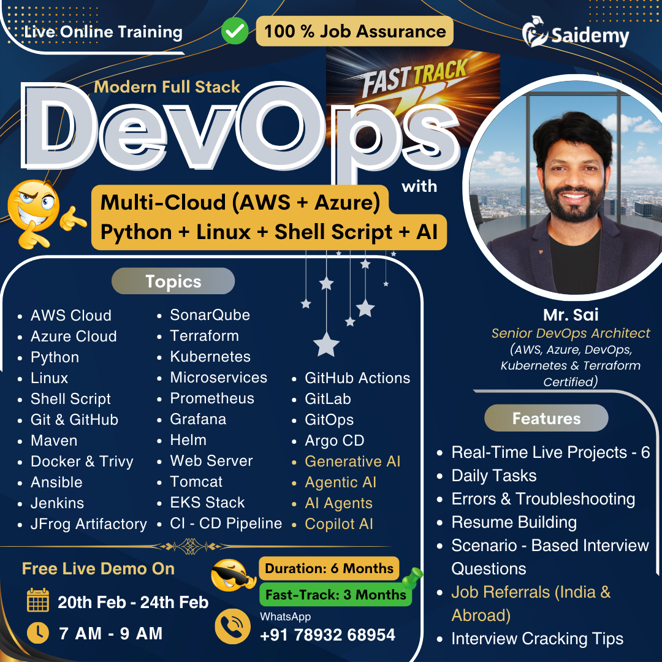
Task: Click the EKS Stack topic
Action: (207, 503)
